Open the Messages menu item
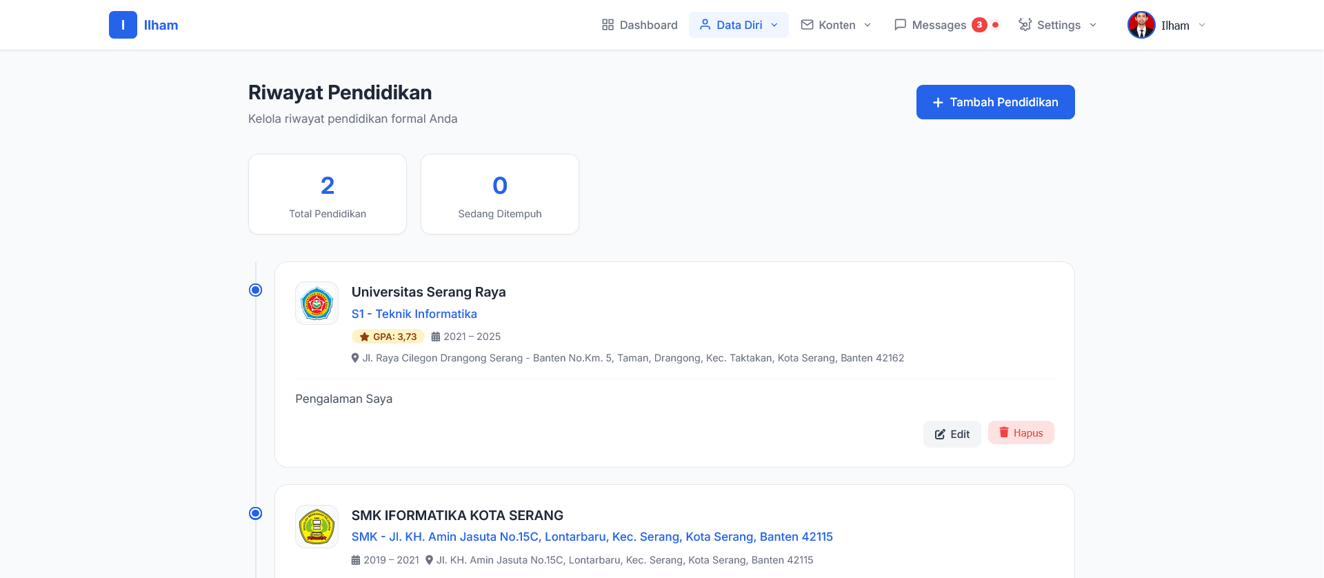The height and width of the screenshot is (578, 1324). (x=946, y=25)
